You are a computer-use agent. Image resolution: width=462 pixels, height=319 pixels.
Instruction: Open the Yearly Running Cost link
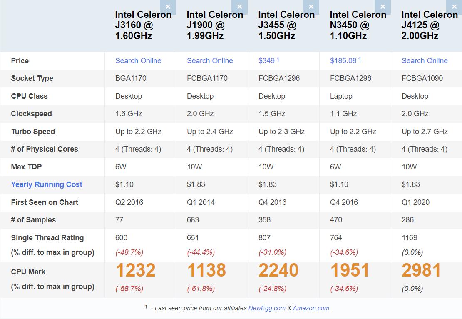pyautogui.click(x=47, y=184)
